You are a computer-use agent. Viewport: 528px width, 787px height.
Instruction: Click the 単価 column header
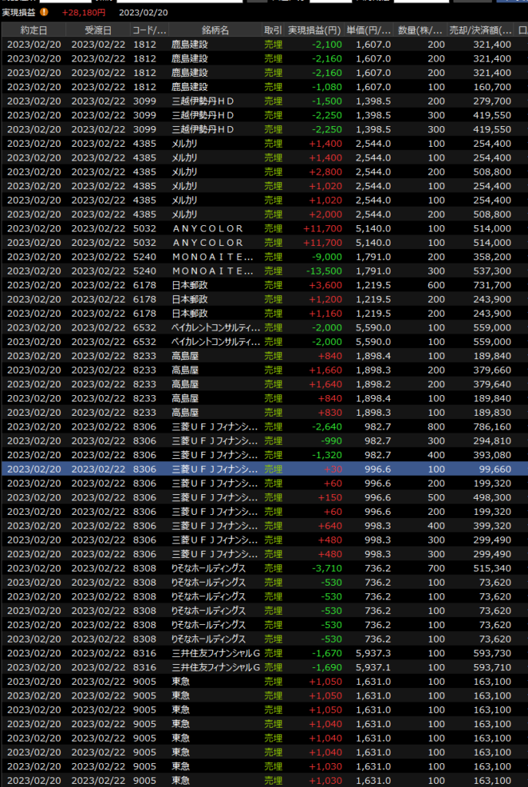click(x=369, y=30)
